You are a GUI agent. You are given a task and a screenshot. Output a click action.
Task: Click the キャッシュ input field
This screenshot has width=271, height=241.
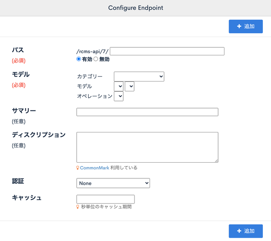[105, 199]
